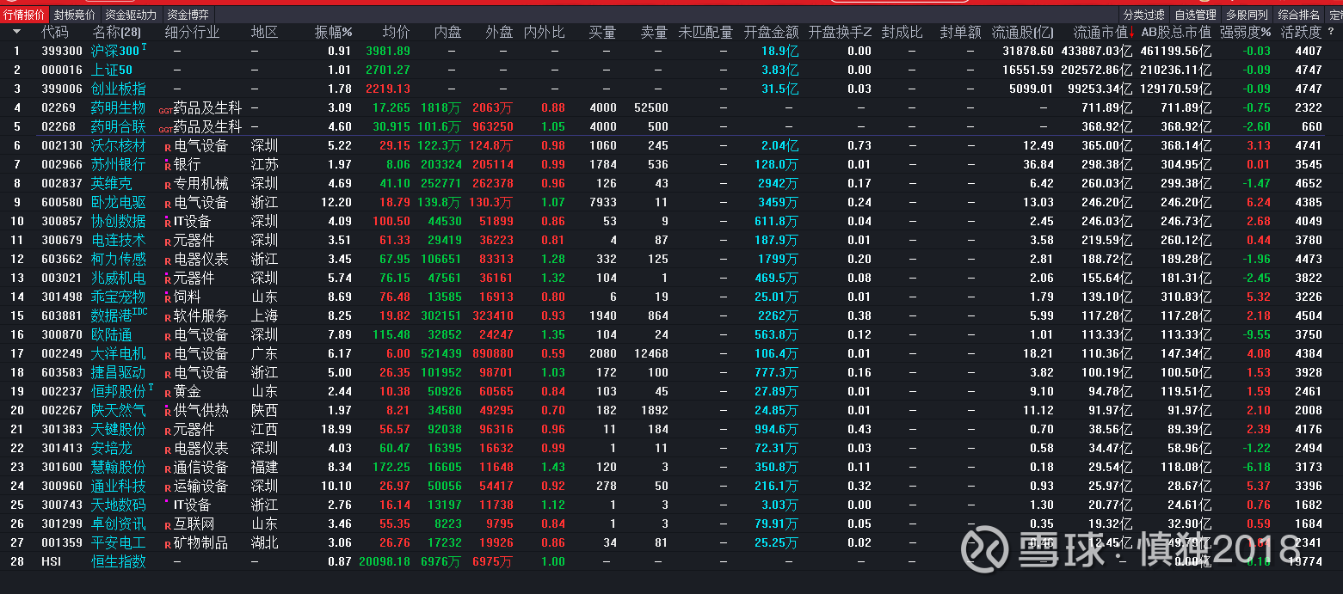This screenshot has width=1343, height=594.
Task: Click the 分类过滤 button
Action: click(x=1144, y=15)
